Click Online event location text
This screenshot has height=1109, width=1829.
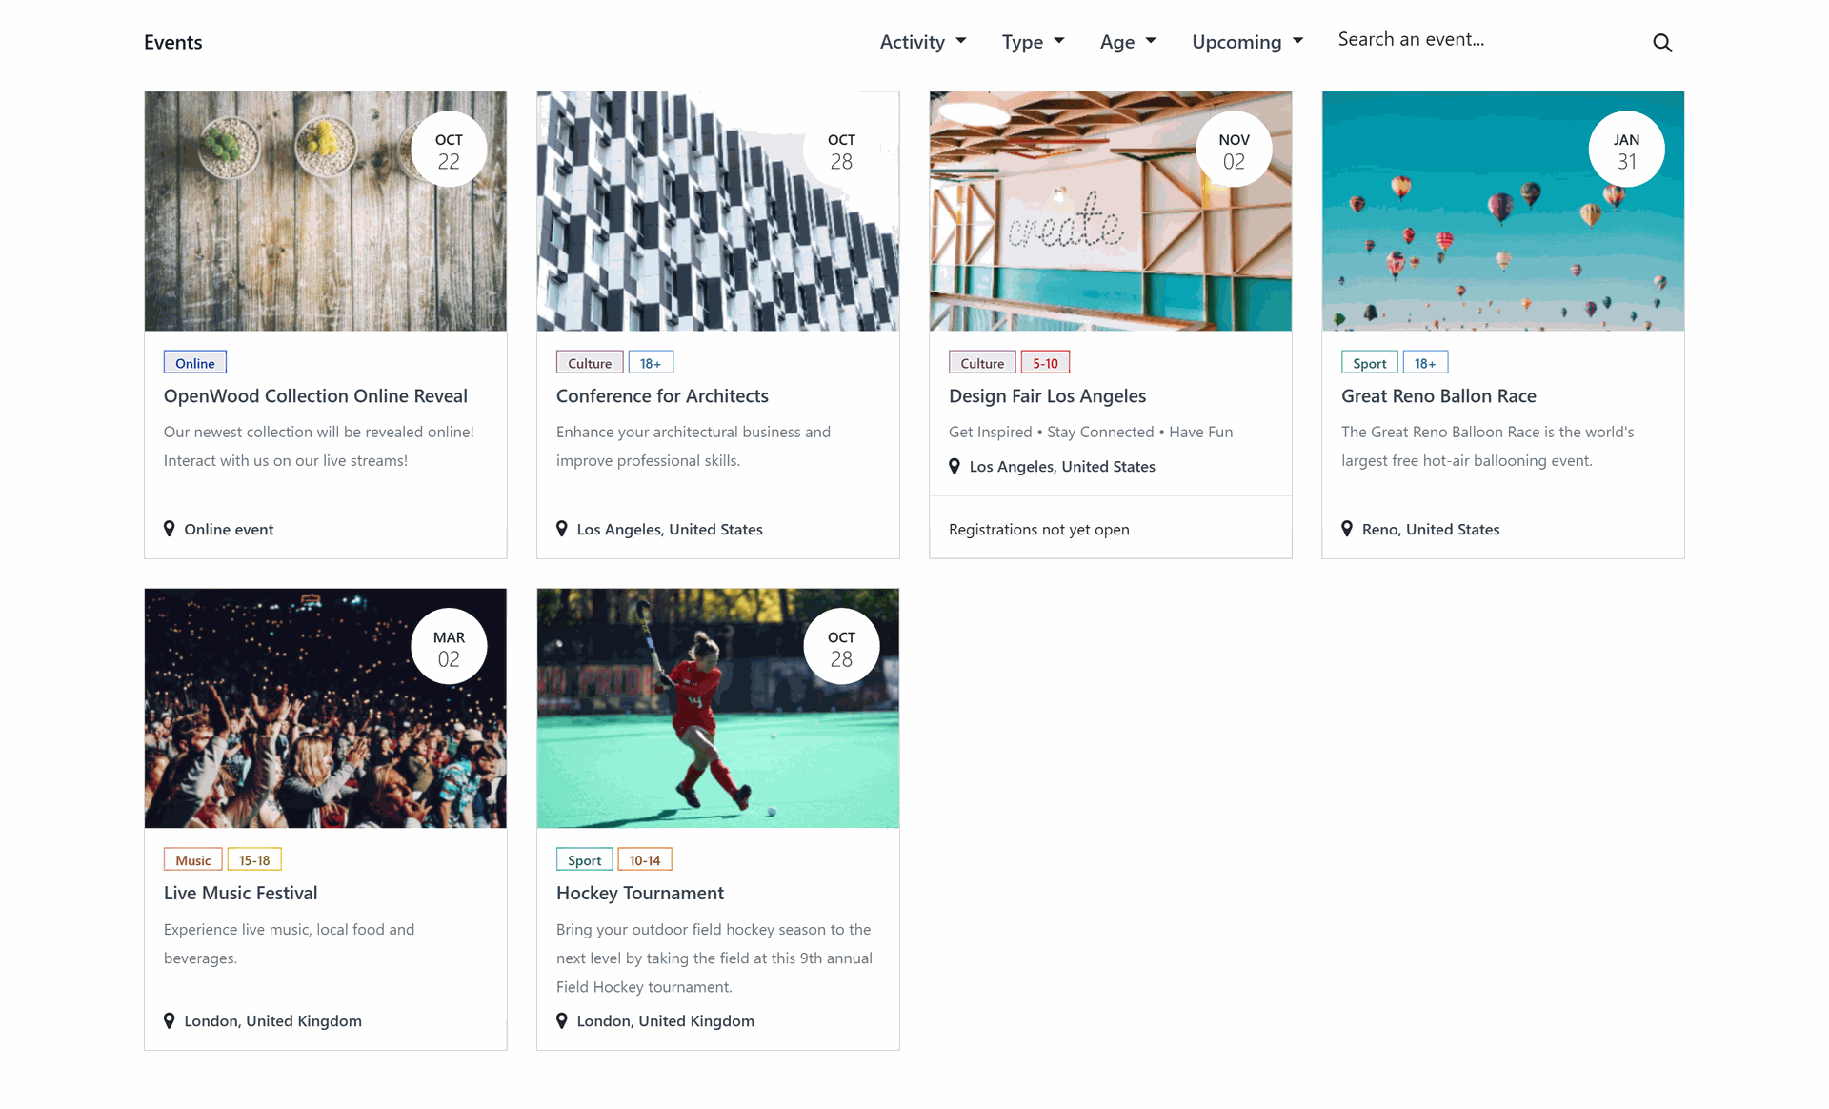click(x=229, y=529)
